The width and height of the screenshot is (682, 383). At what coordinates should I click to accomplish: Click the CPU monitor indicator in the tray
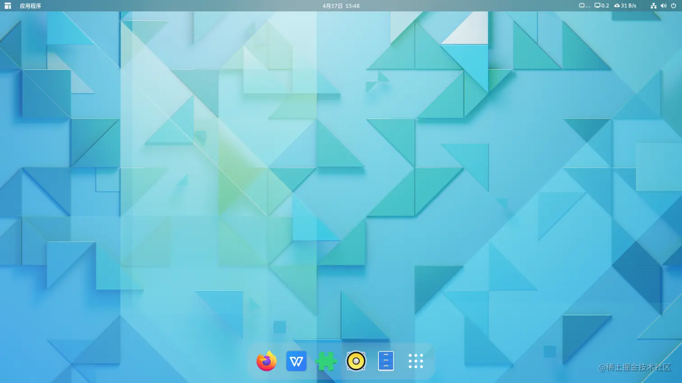[x=583, y=6]
